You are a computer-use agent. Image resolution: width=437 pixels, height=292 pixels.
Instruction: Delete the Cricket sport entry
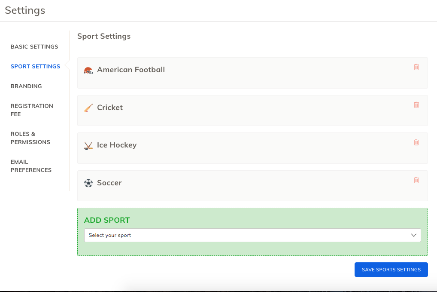click(416, 105)
